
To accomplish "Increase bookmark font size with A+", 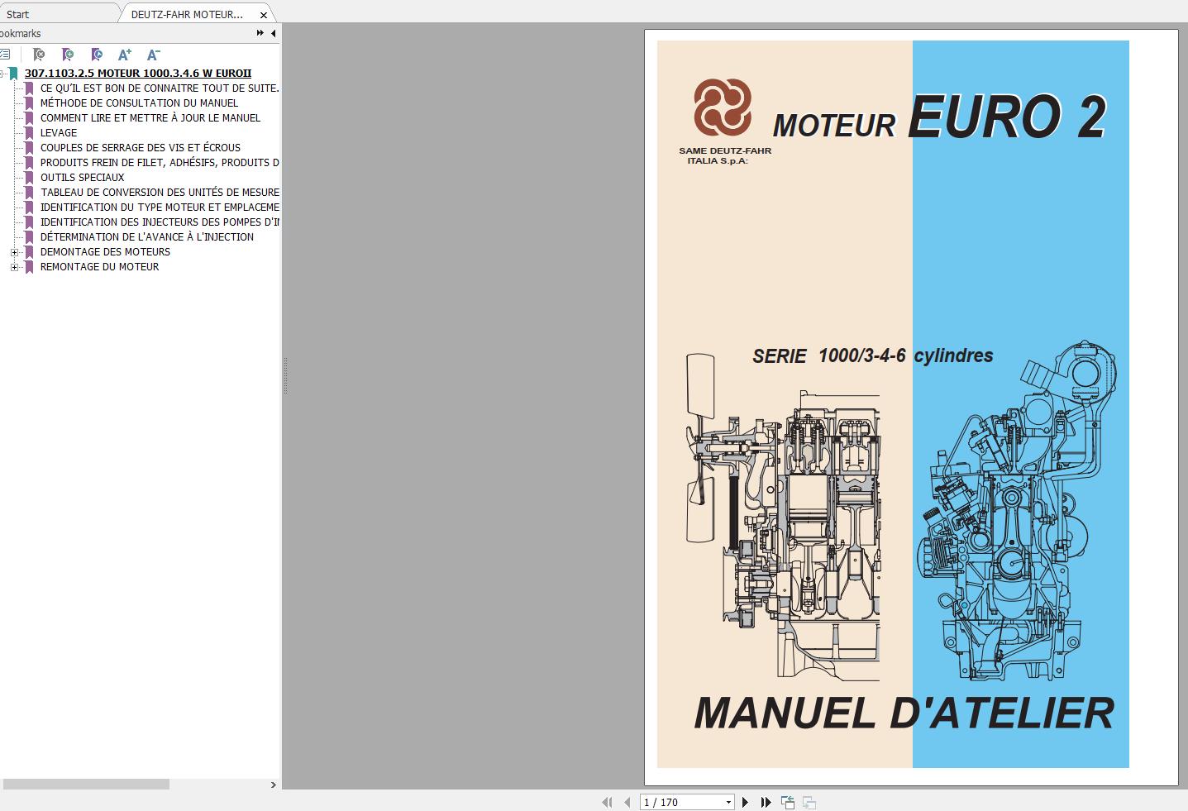I will click(x=125, y=55).
